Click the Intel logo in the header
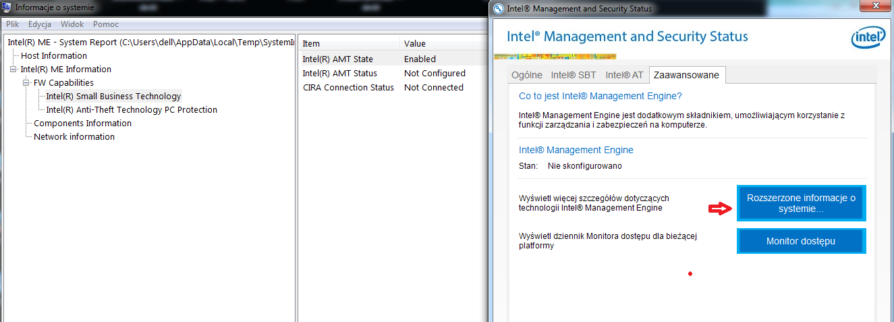Viewport: 894px width, 322px height. (868, 38)
